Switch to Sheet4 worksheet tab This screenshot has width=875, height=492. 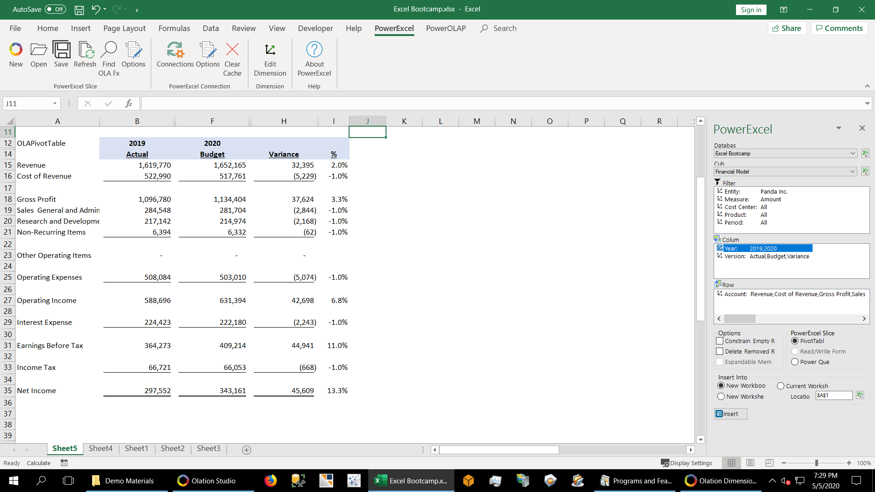point(100,448)
